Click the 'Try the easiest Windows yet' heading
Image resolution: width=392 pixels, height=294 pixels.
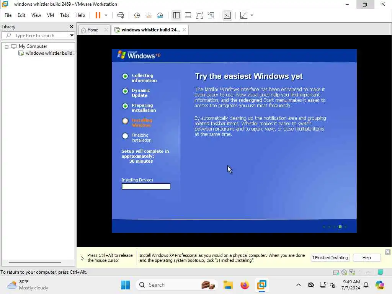249,76
